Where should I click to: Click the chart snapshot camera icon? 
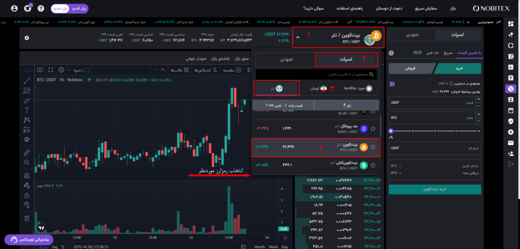click(x=40, y=69)
